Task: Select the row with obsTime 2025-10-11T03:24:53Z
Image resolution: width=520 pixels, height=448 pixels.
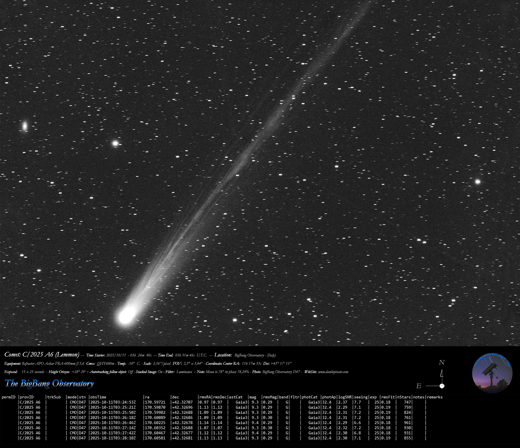Action: click(113, 402)
